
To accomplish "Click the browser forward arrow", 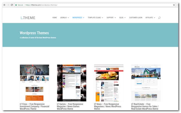I will click(x=8, y=5).
